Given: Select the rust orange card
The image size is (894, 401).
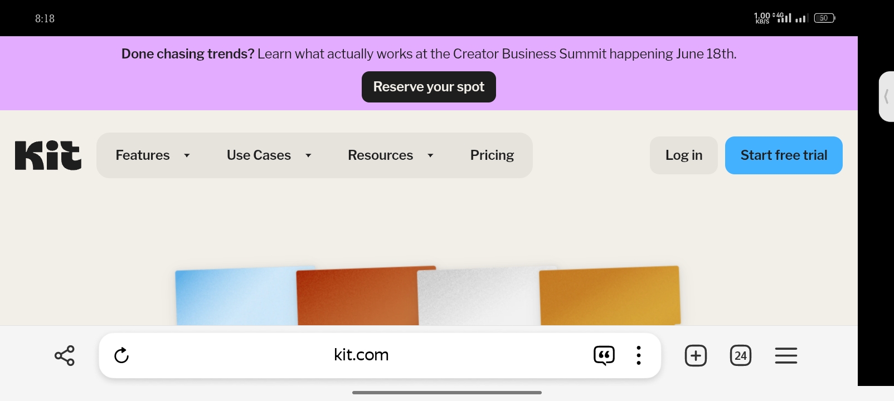Looking at the screenshot, I should coord(357,298).
